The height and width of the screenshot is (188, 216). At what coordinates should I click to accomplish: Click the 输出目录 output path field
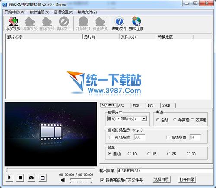165,171
